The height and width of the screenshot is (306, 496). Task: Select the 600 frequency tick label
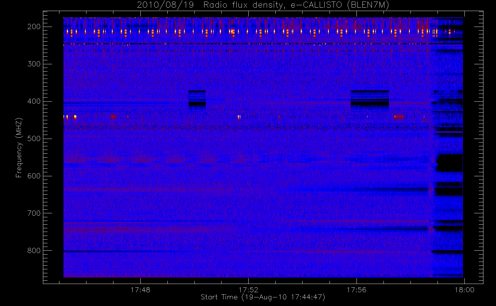tap(34, 176)
